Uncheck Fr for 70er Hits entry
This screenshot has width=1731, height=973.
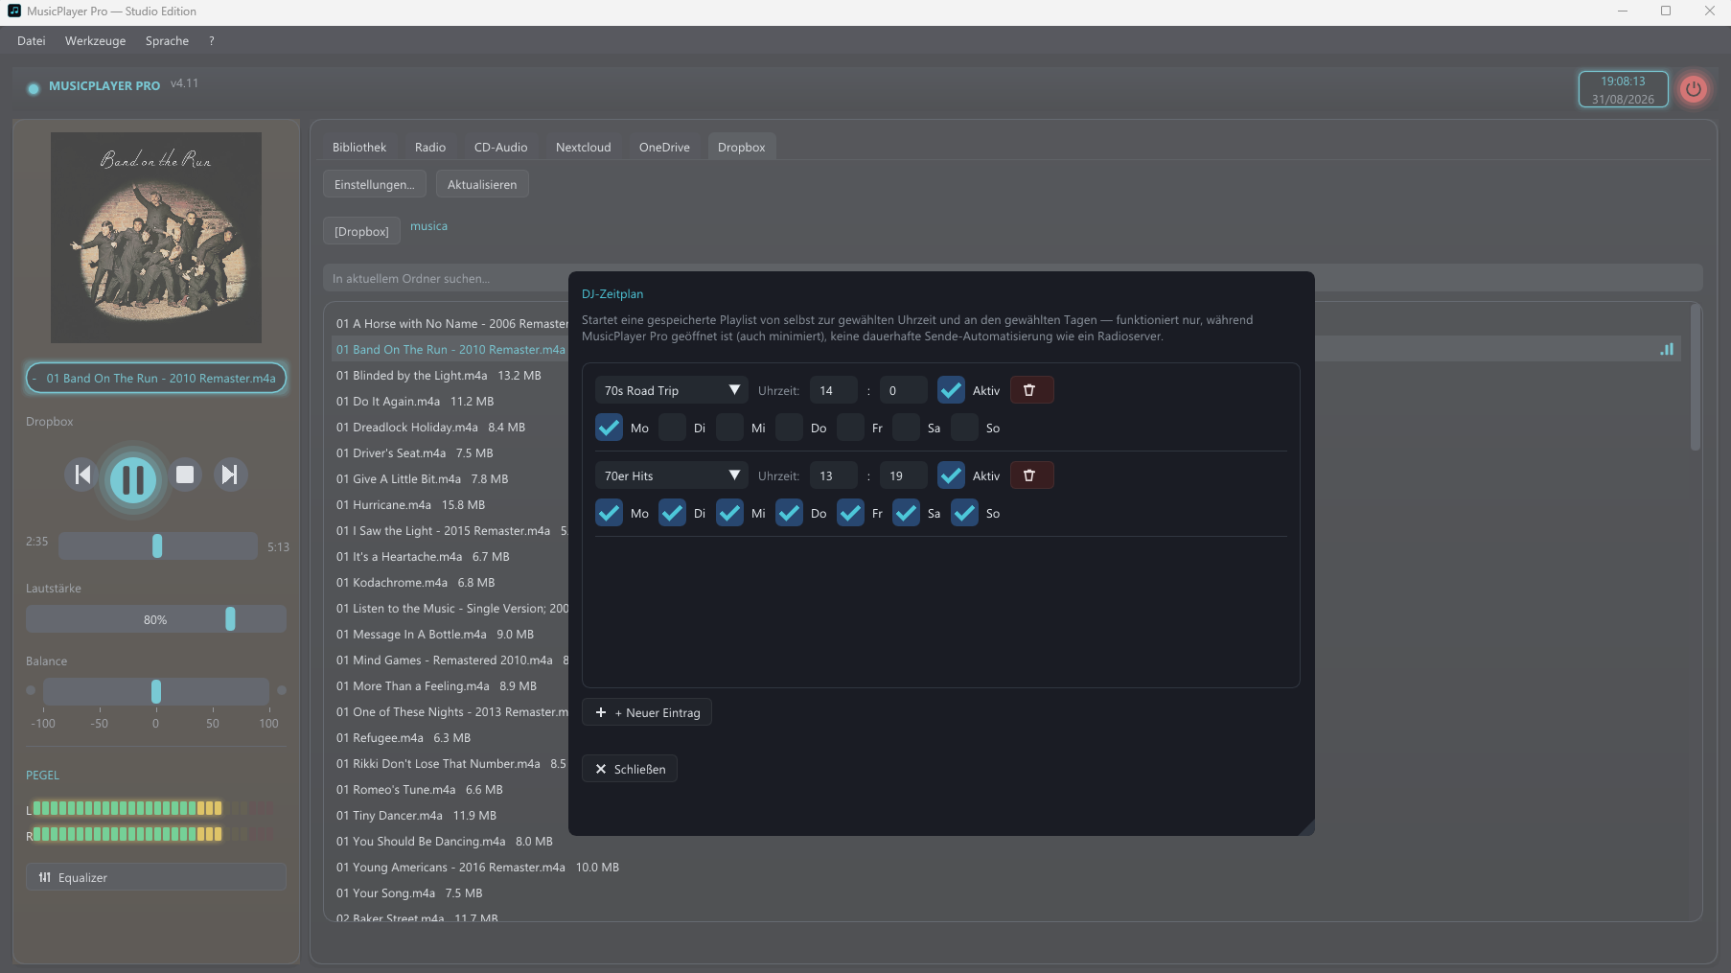tap(850, 513)
